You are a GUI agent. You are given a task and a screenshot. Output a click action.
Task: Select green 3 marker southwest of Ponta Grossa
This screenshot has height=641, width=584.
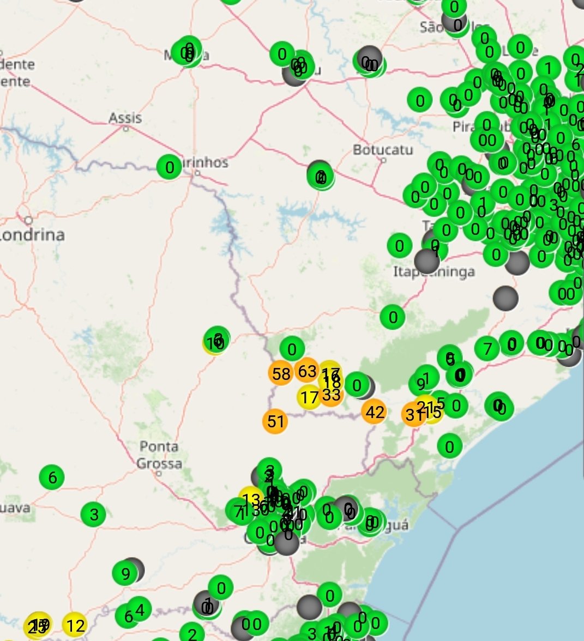click(94, 514)
